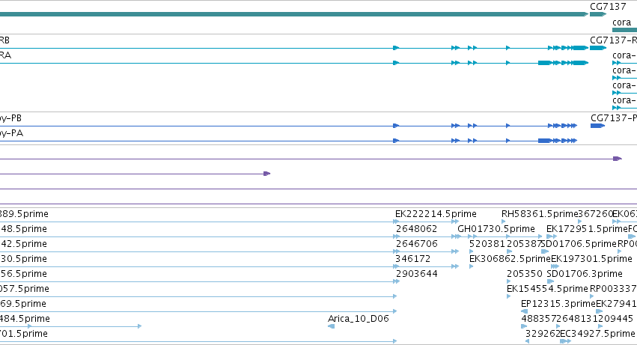Select the 057.5prime EST label
Image resolution: width=637 pixels, height=345 pixels.
(x=25, y=289)
